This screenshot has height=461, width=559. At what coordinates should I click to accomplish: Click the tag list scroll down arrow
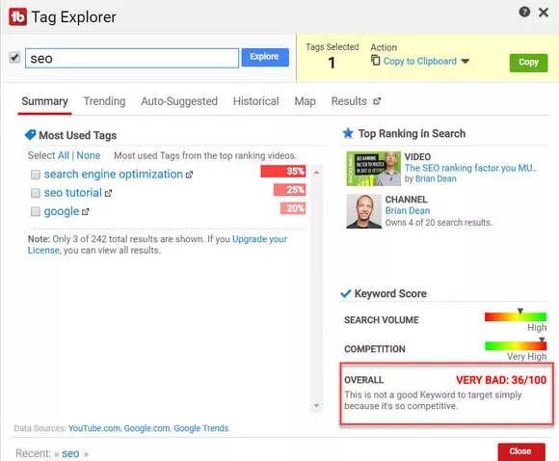[316, 405]
